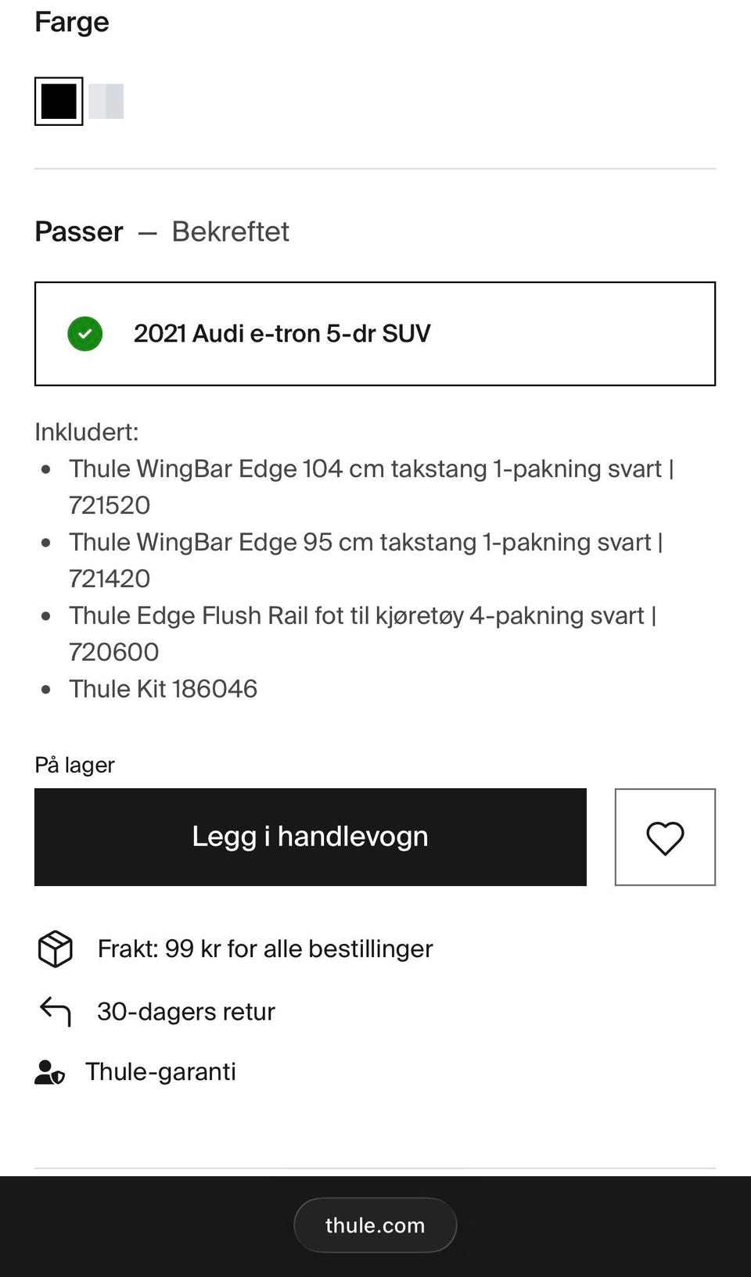Open 30-dagers retur info
The height and width of the screenshot is (1277, 751).
point(186,1012)
